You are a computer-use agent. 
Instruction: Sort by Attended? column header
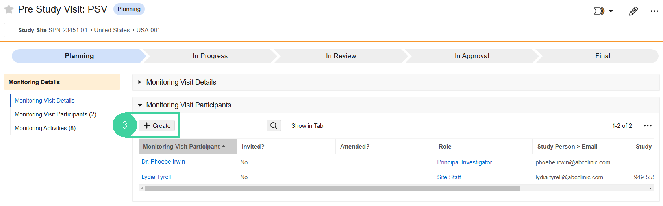tap(385, 146)
